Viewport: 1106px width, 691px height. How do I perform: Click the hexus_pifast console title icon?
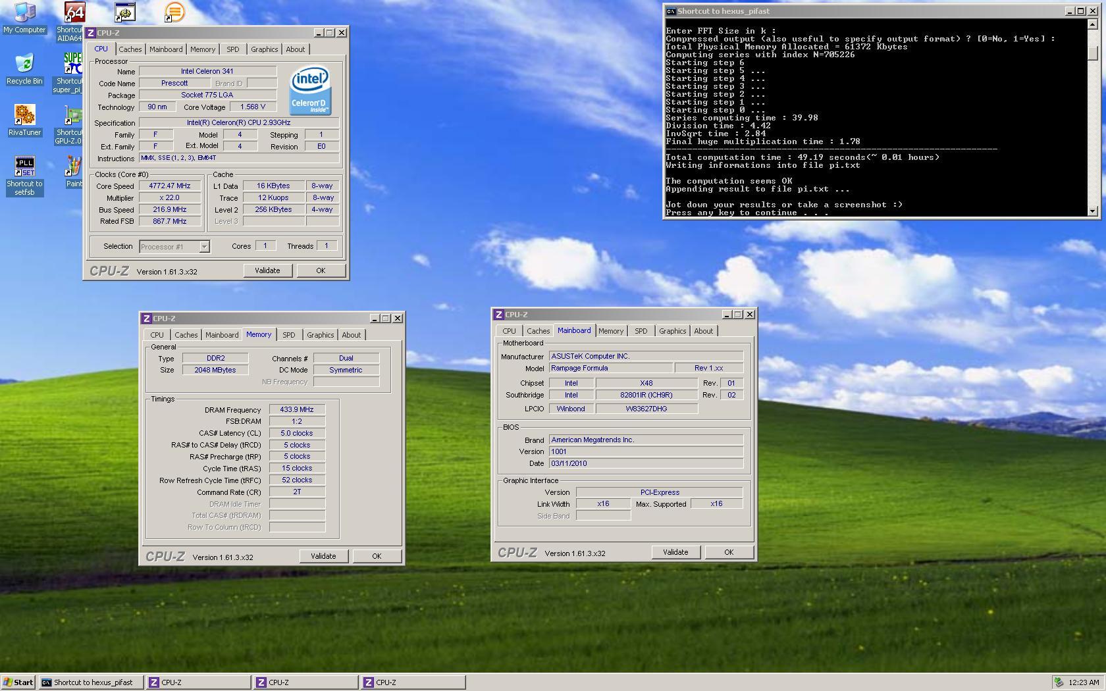671,11
